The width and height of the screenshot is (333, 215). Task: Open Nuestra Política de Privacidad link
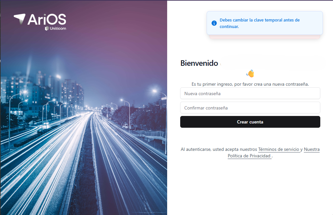coord(274,152)
